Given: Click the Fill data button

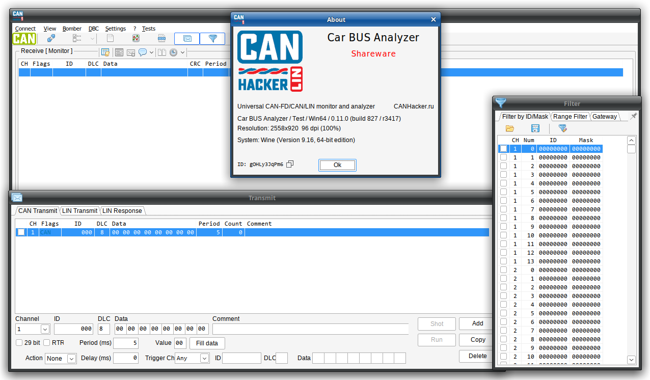Looking at the screenshot, I should (207, 343).
